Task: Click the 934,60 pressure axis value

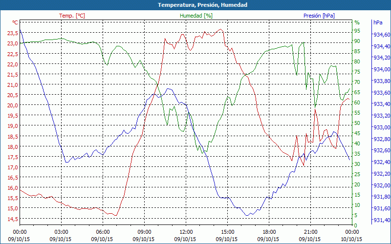Action: click(382, 35)
